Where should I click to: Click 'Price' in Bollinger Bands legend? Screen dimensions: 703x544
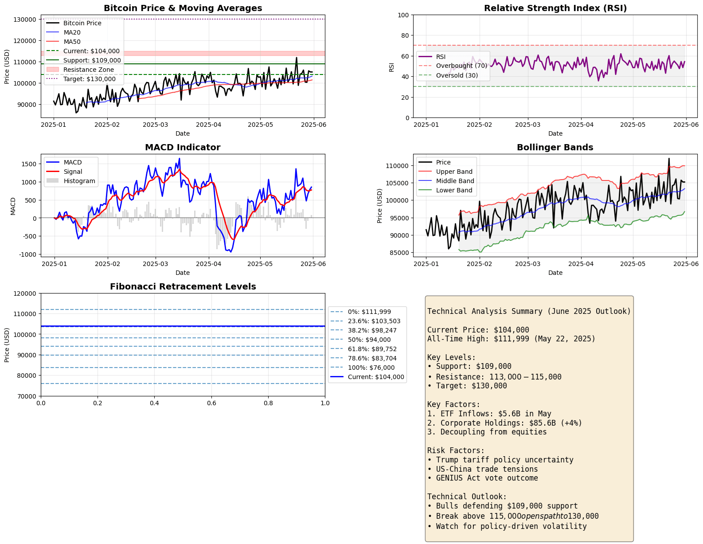point(443,162)
